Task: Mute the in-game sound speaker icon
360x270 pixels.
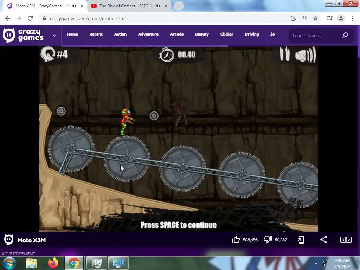Action: coord(306,55)
